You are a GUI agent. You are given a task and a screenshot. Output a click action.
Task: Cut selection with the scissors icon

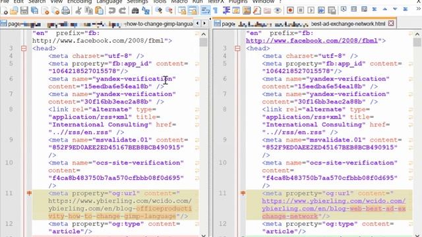coord(78,11)
